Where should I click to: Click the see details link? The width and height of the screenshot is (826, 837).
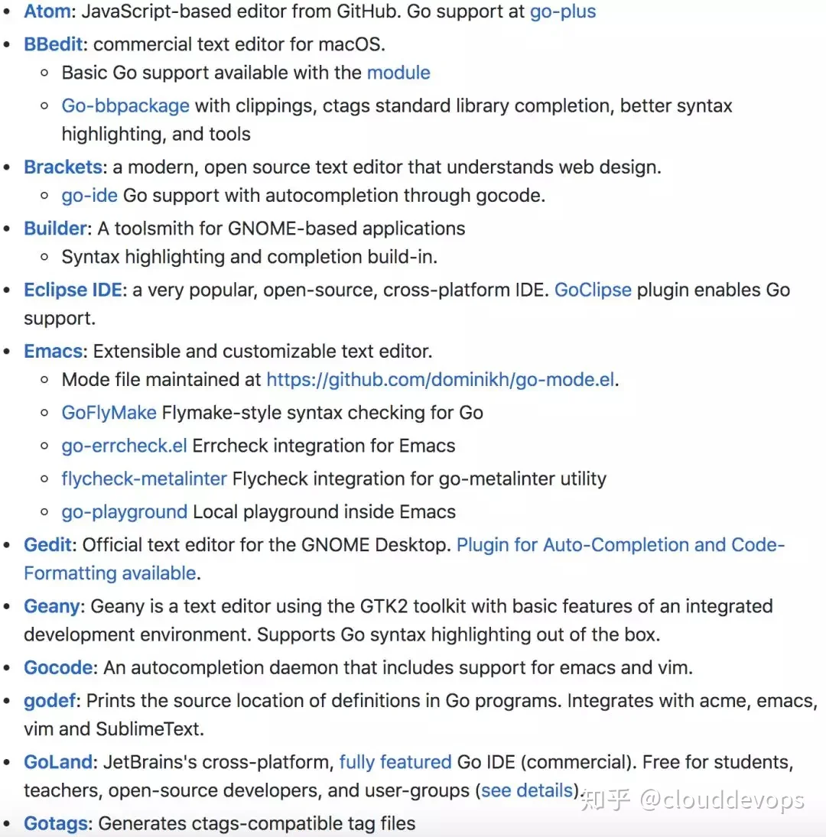click(x=527, y=790)
